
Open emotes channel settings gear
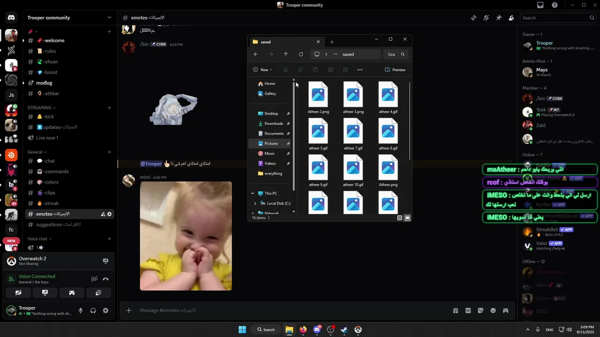click(x=109, y=214)
